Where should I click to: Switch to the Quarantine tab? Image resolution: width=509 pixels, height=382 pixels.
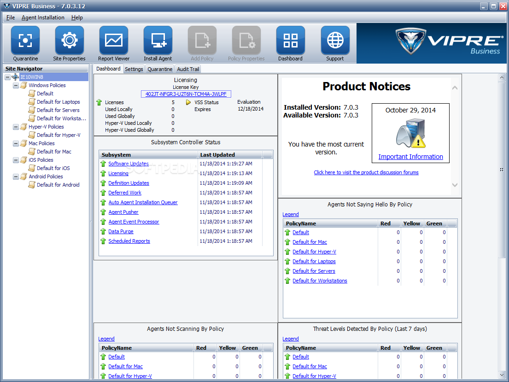click(160, 69)
